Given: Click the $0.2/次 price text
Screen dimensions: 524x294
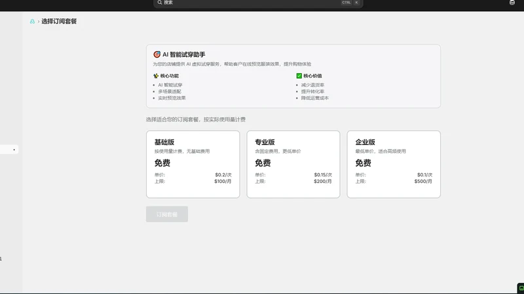Looking at the screenshot, I should click(x=223, y=174).
